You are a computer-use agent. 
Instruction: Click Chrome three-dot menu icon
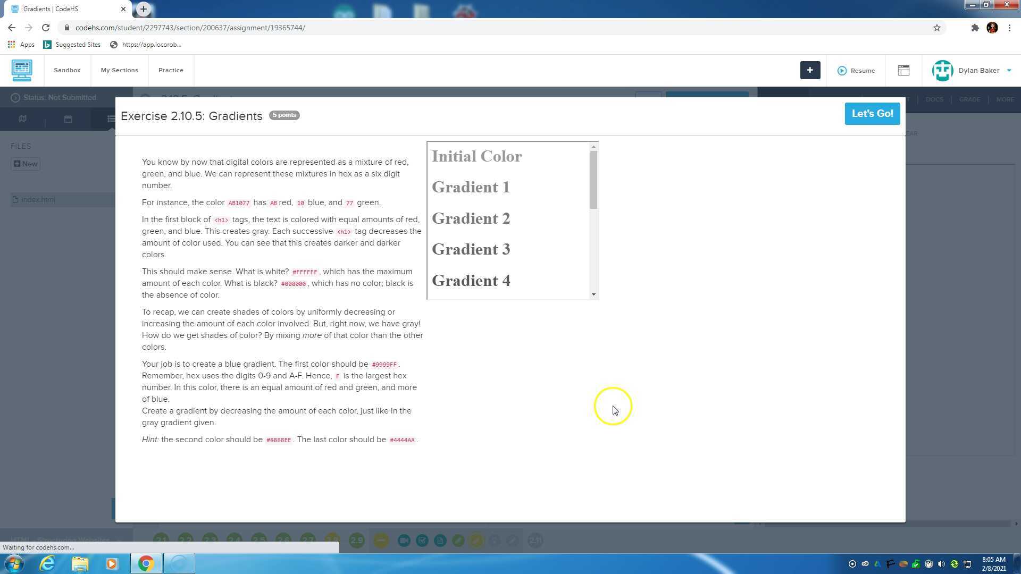(x=1009, y=28)
